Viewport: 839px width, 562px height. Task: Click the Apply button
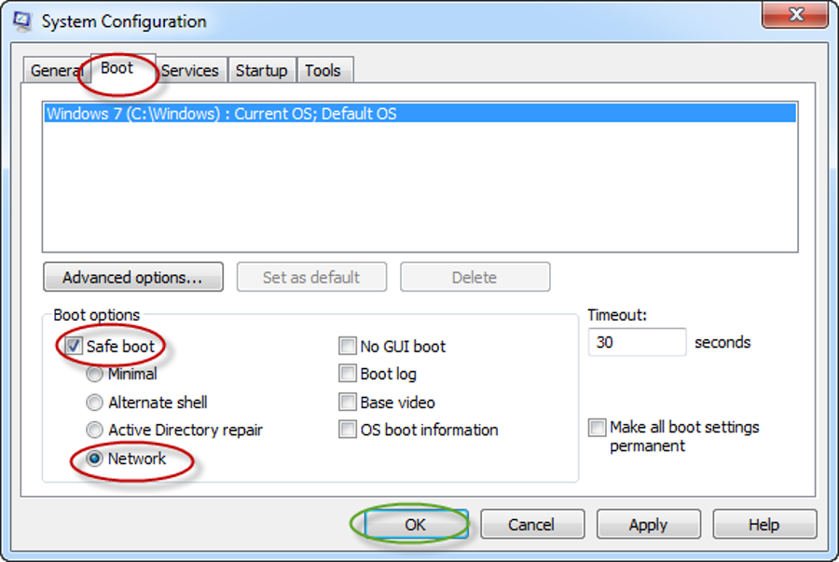click(648, 524)
